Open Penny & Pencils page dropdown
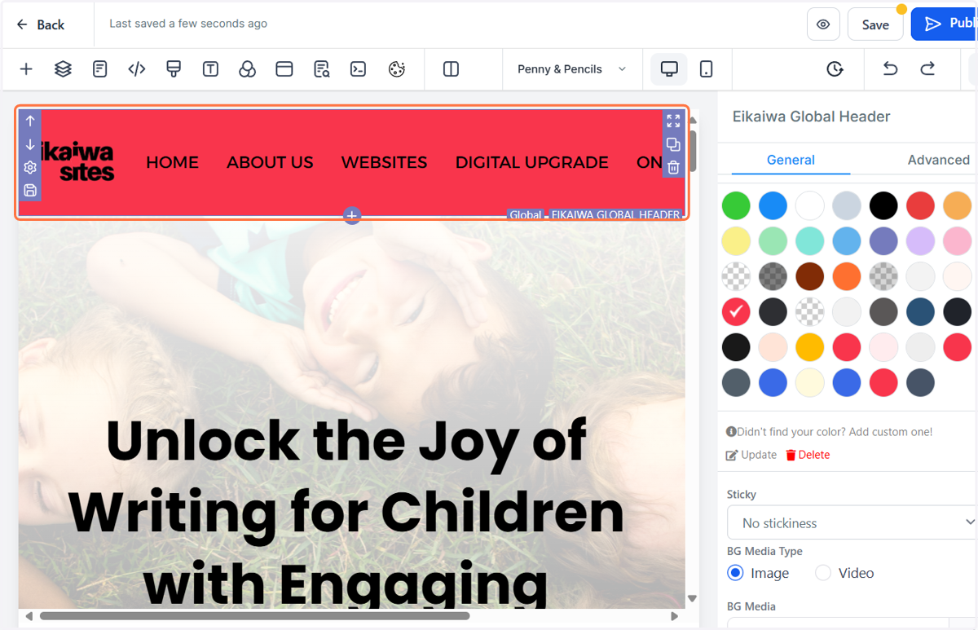The height and width of the screenshot is (630, 978). pyautogui.click(x=572, y=69)
